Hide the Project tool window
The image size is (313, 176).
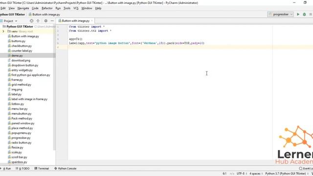pyautogui.click(x=52, y=21)
